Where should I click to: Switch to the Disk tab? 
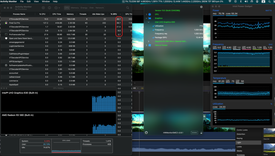(92, 8)
